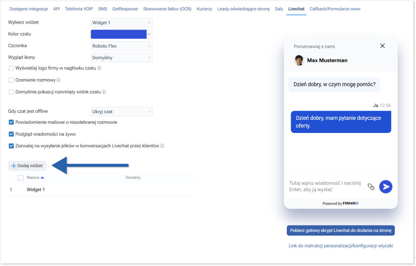
Task: Disable Powiadomienie mailowe o nieodebranej rozmowie
Action: pyautogui.click(x=11, y=122)
